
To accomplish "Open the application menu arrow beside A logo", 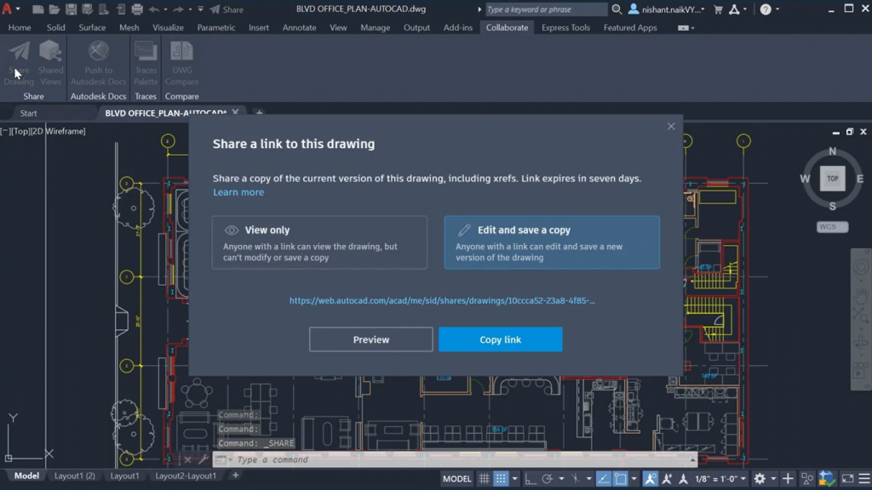I will pyautogui.click(x=19, y=9).
